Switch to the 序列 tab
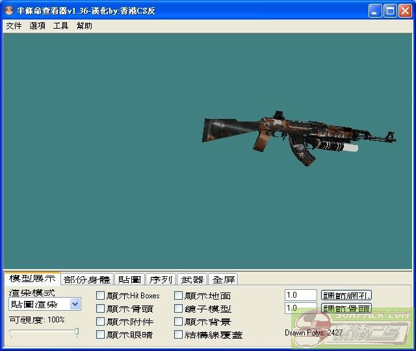Viewport: 416px width, 351px height. click(x=161, y=279)
